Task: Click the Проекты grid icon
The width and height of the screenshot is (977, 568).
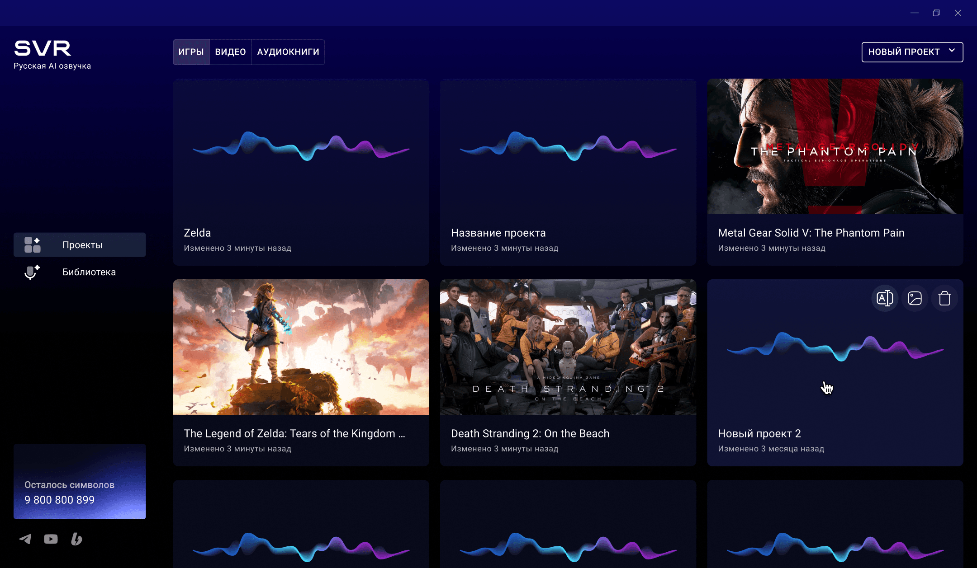Action: (32, 245)
